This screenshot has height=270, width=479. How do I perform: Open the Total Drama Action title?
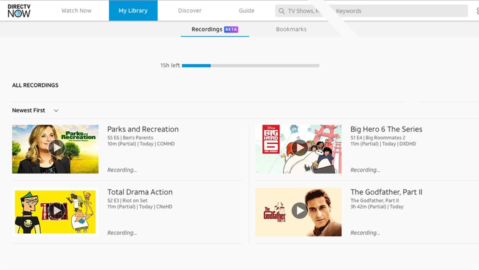pyautogui.click(x=140, y=192)
